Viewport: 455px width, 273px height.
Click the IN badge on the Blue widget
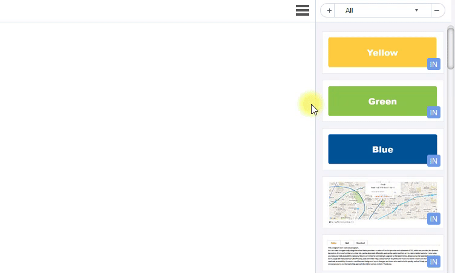point(433,161)
